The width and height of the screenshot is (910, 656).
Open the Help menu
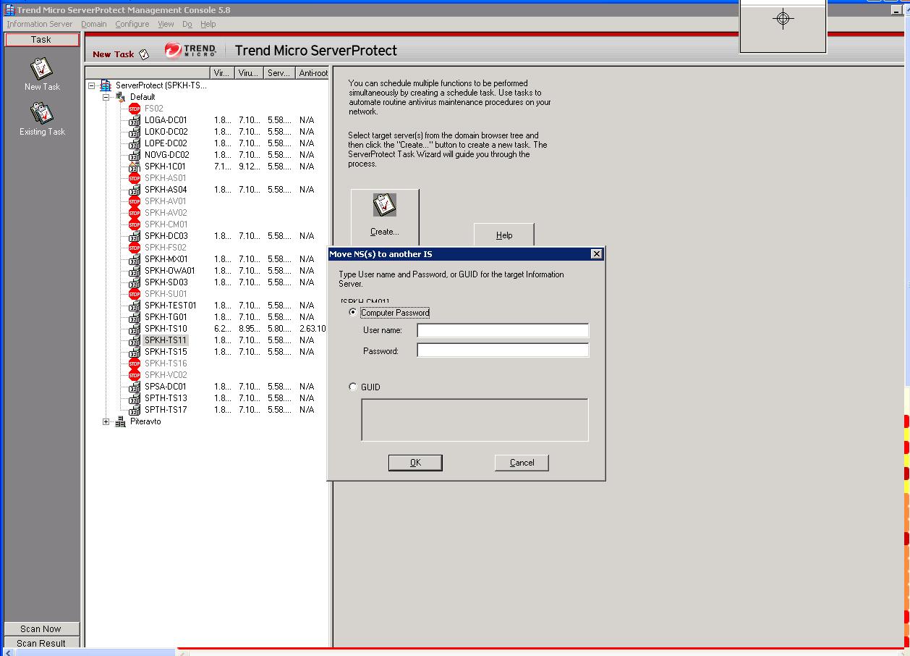coord(208,24)
